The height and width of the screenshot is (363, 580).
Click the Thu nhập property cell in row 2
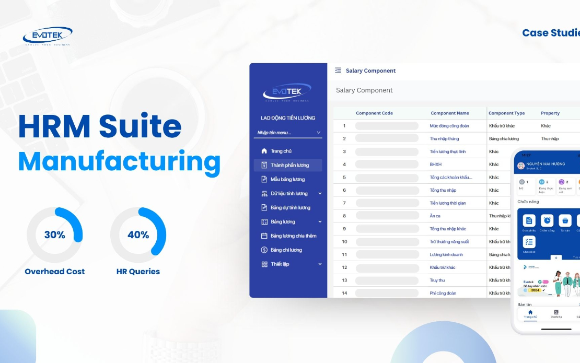[550, 138]
